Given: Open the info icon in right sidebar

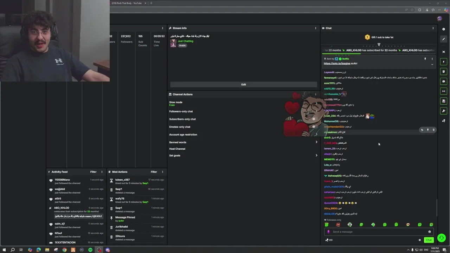Looking at the screenshot, I should [x=444, y=29].
